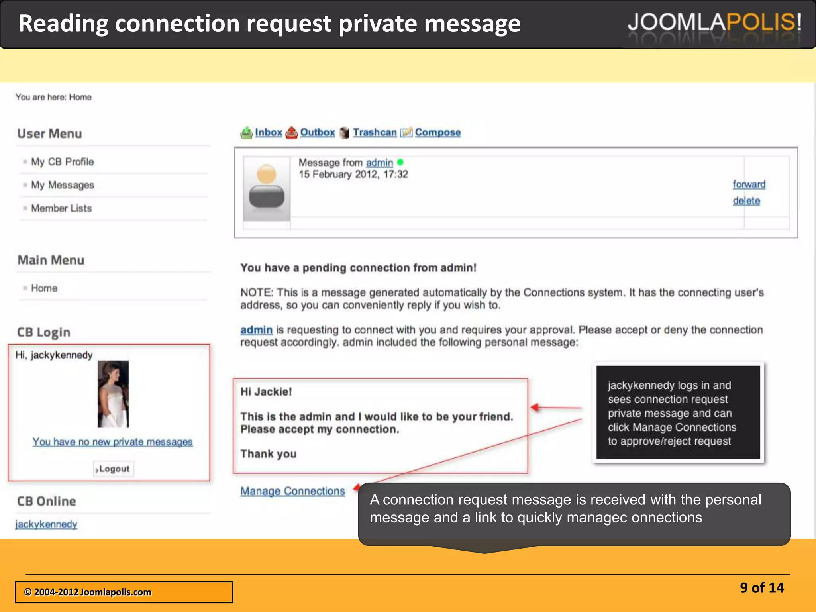Image resolution: width=816 pixels, height=612 pixels.
Task: Click jackykennedy profile photo in CB Login
Action: (x=113, y=394)
